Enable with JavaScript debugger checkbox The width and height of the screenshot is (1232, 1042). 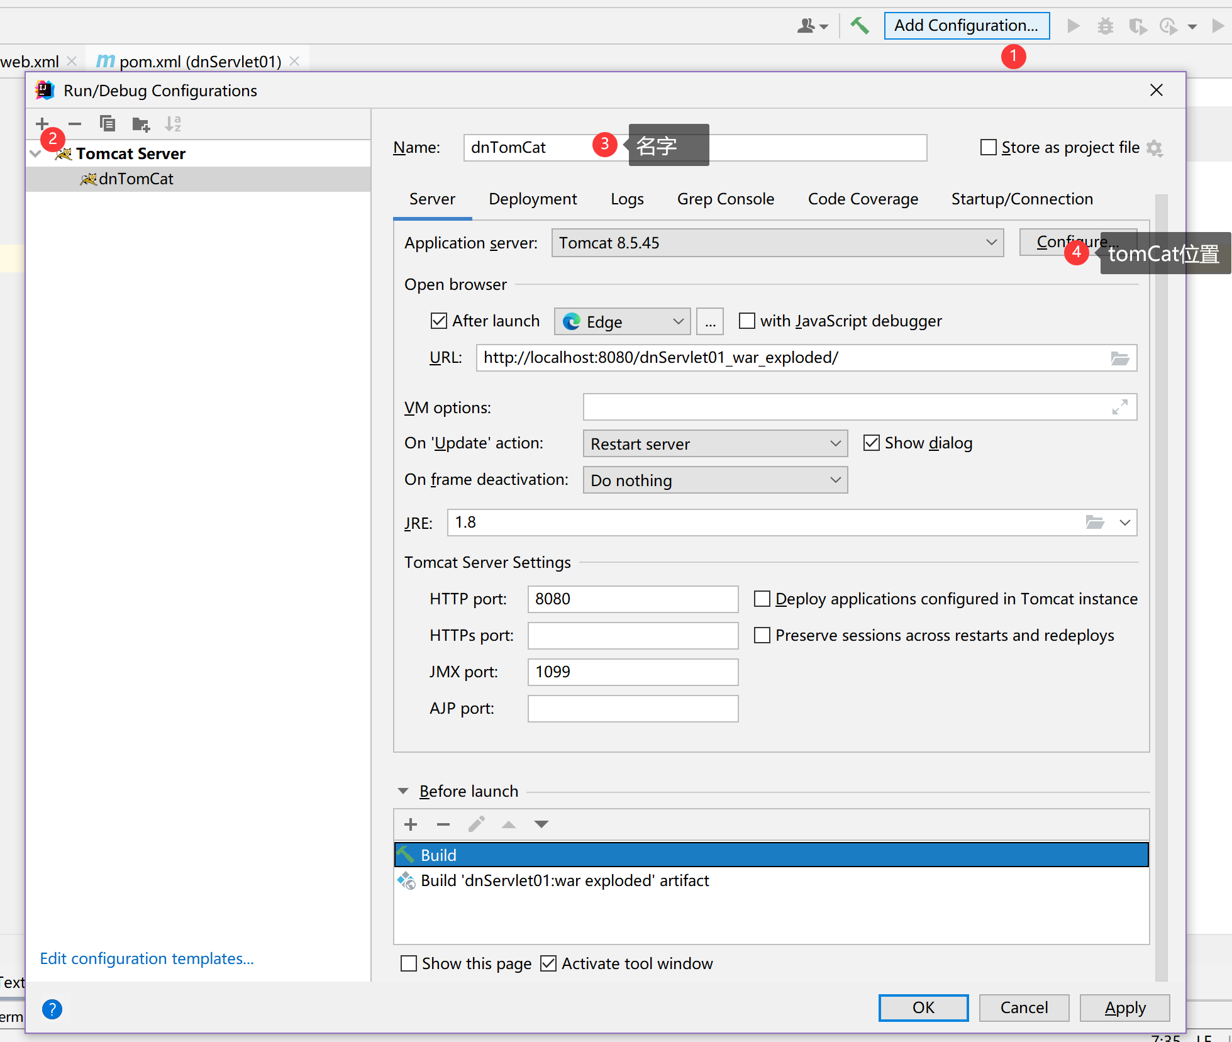point(746,321)
